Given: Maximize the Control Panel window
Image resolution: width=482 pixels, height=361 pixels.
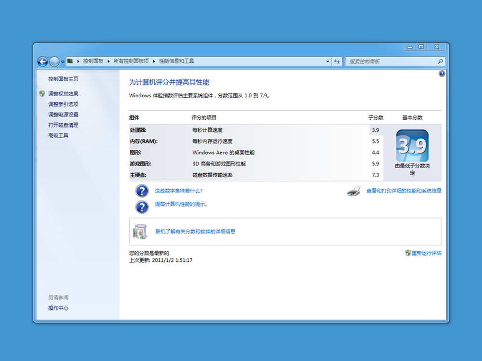Looking at the screenshot, I should pyautogui.click(x=421, y=47).
